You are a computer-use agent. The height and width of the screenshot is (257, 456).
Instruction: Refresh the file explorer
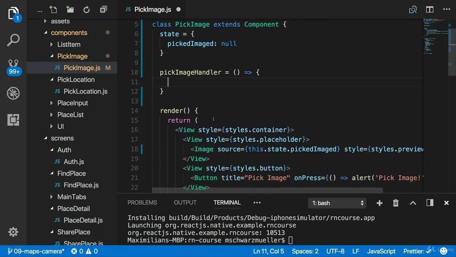pos(87,10)
